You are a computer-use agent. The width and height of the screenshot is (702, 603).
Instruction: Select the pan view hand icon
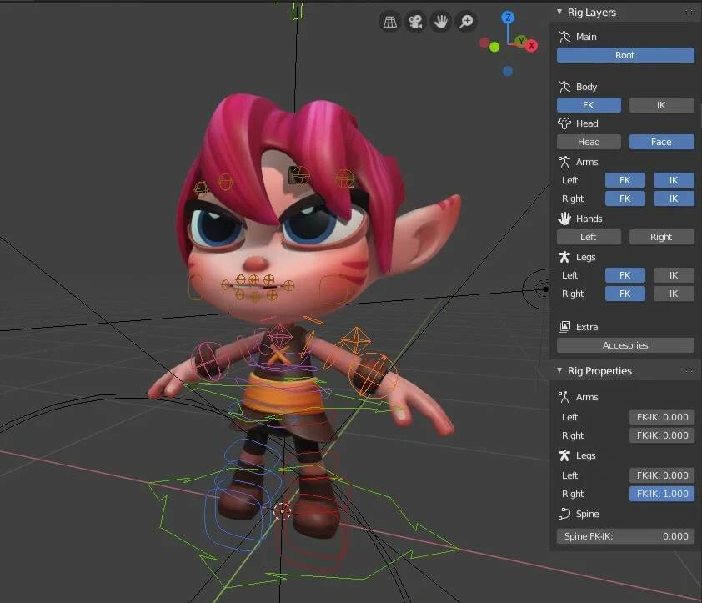[440, 22]
